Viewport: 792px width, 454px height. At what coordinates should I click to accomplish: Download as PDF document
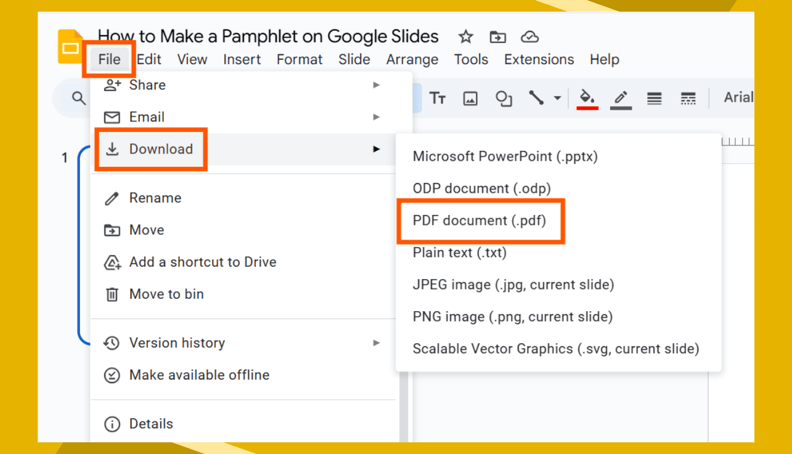(481, 221)
